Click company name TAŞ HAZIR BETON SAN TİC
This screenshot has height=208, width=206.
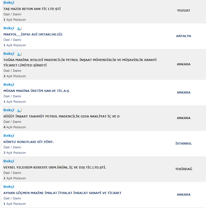click(x=32, y=9)
